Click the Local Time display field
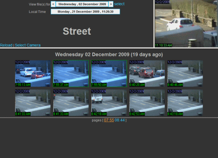218x158 pixels. click(x=85, y=12)
